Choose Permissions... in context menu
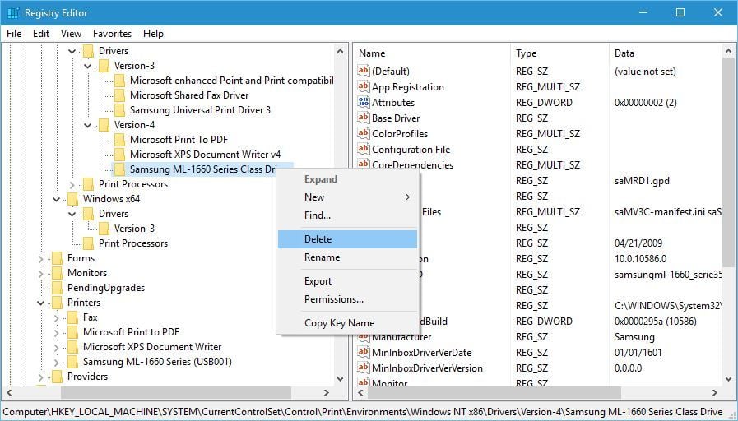The image size is (738, 421). point(347,299)
